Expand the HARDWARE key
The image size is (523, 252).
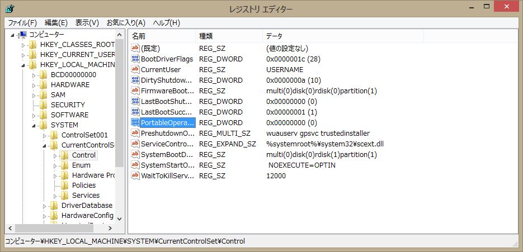(x=34, y=85)
